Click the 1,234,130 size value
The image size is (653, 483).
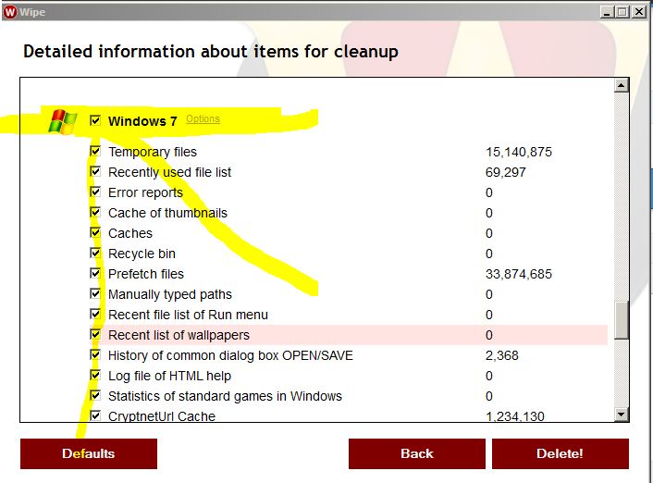pos(515,416)
